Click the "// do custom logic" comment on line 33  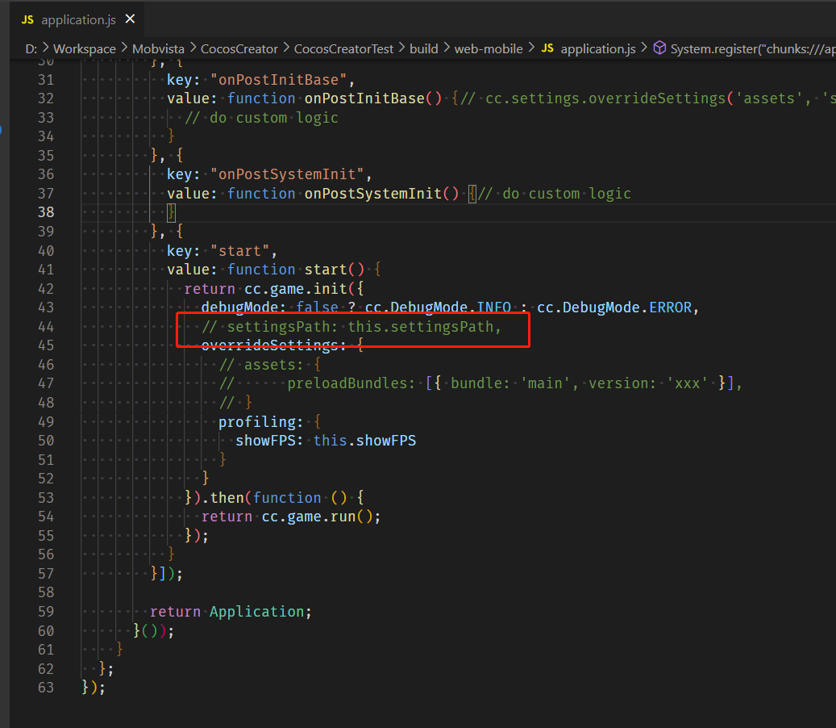261,117
